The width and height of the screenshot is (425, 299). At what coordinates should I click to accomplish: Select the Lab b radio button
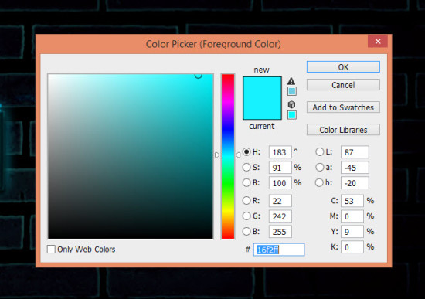point(320,182)
